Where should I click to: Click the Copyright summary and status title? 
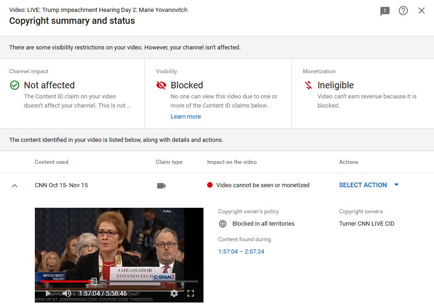[x=72, y=21]
